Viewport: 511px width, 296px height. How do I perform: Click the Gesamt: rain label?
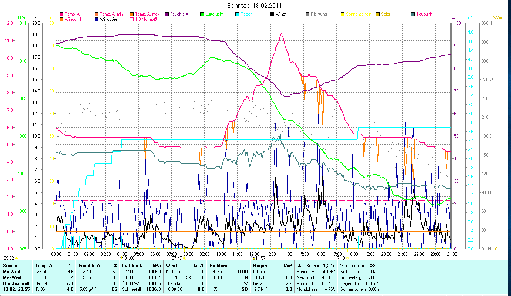click(260, 283)
